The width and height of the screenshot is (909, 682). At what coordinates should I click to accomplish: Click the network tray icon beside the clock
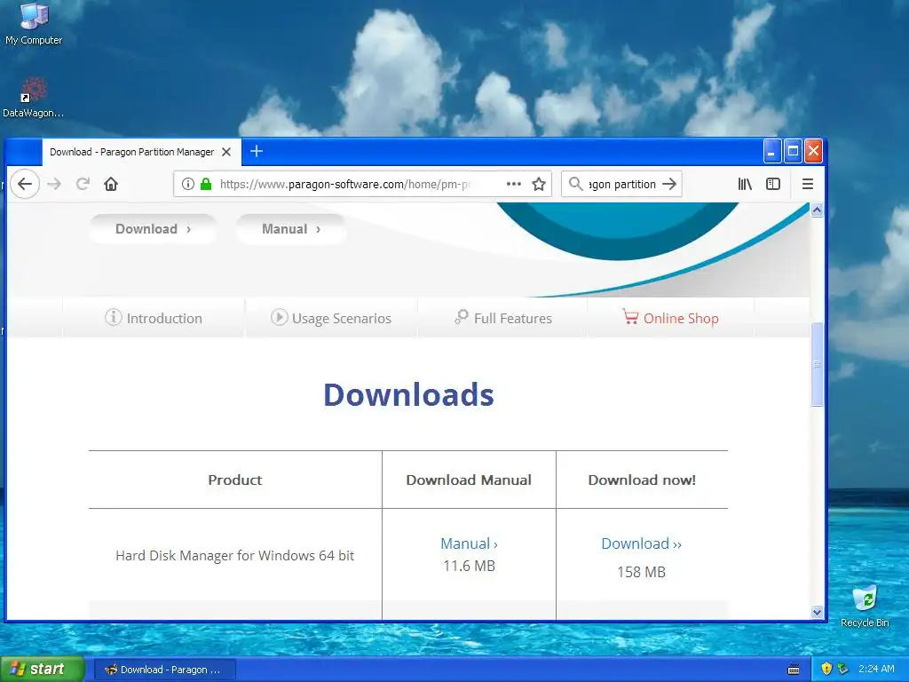(843, 669)
